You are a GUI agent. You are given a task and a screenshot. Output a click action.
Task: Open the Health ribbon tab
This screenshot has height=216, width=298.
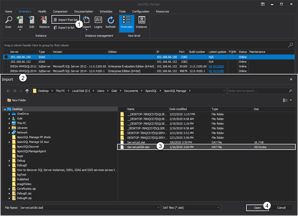pos(42,11)
